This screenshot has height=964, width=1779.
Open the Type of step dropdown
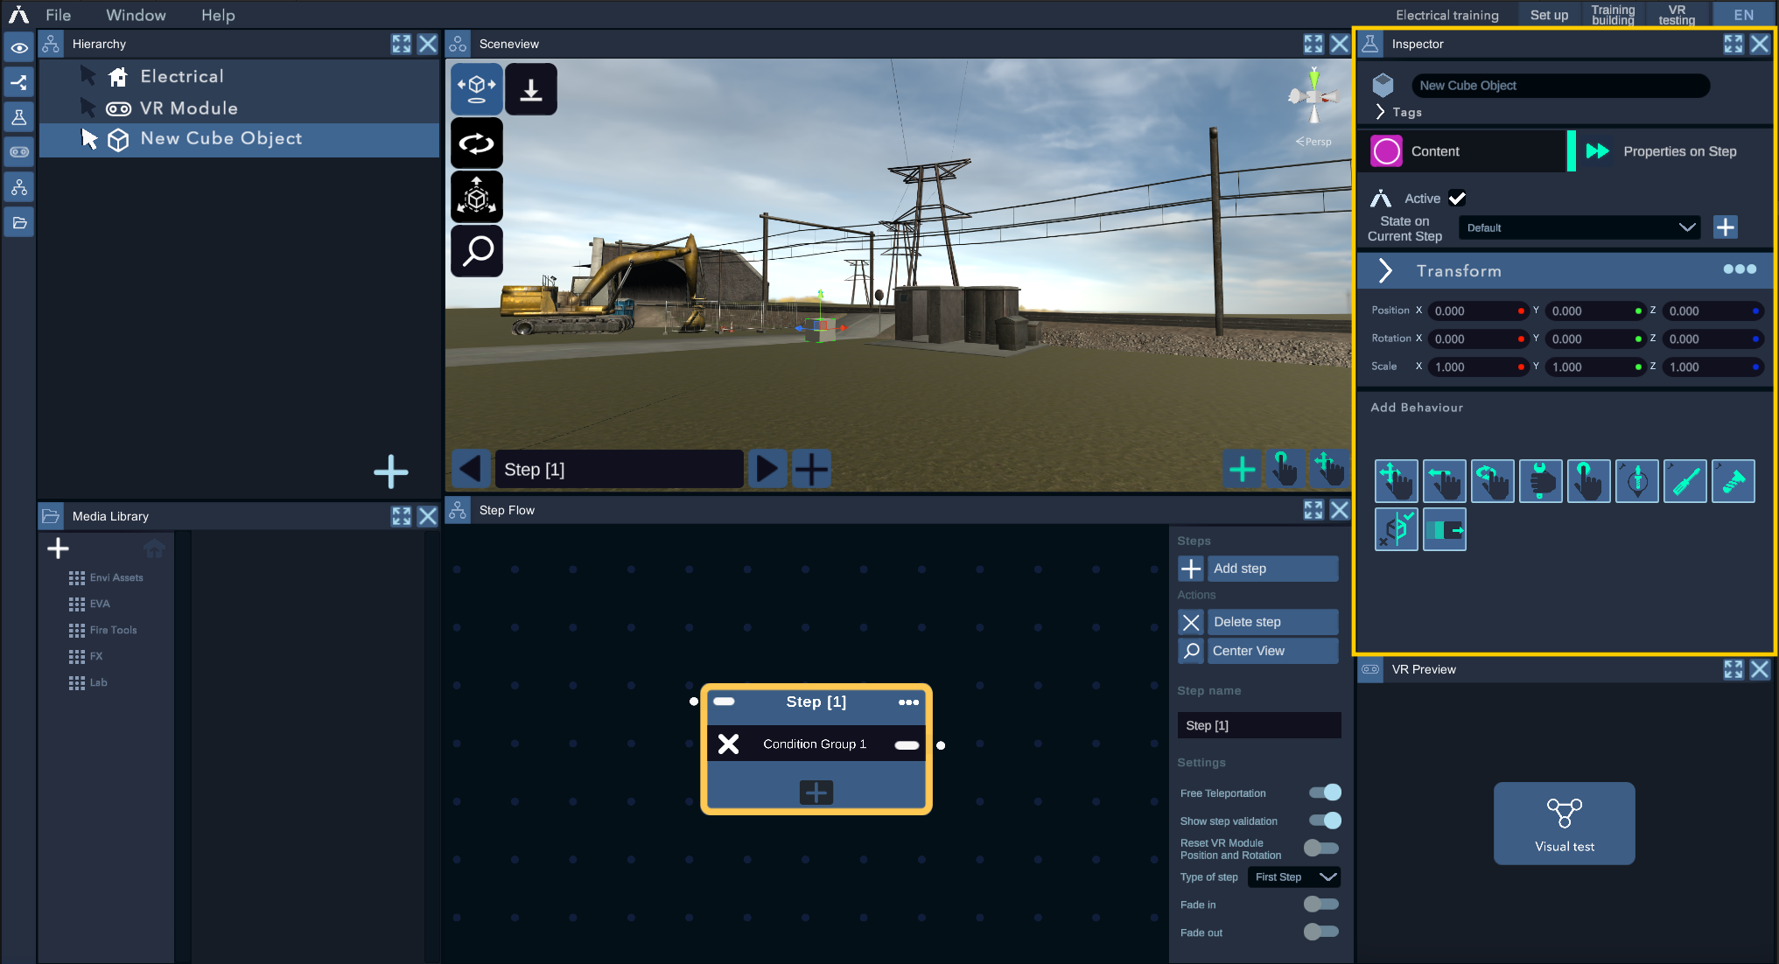point(1293,877)
